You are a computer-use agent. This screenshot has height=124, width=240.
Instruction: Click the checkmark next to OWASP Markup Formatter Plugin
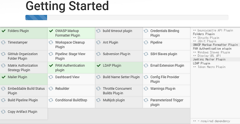[x=51, y=31]
